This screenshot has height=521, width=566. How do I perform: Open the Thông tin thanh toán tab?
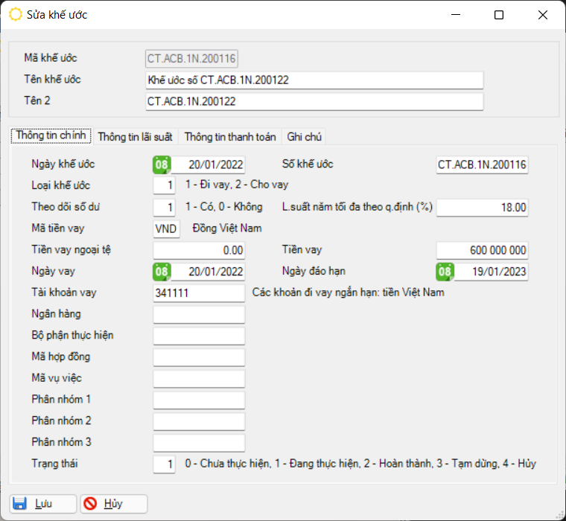coord(230,137)
